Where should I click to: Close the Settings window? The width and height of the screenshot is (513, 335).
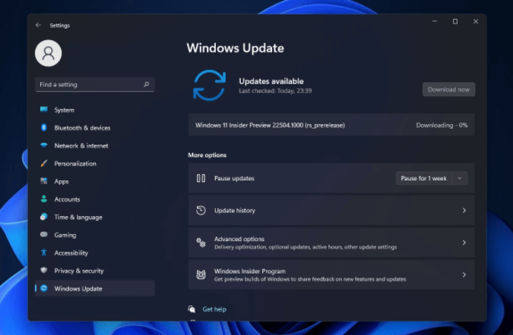coord(476,21)
